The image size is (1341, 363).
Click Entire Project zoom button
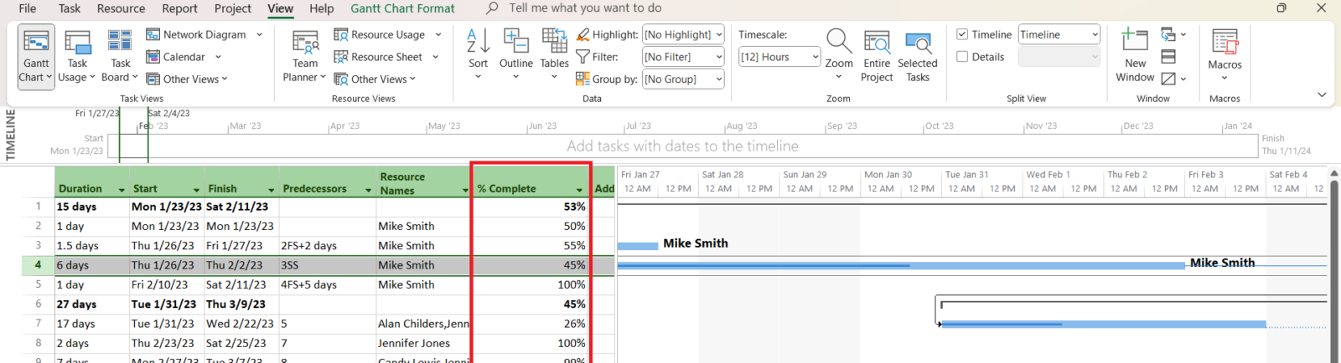pyautogui.click(x=877, y=57)
